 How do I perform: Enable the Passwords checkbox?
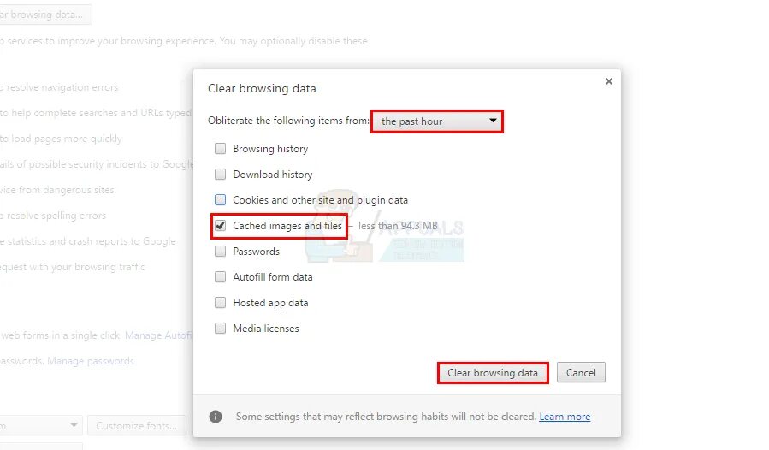point(220,252)
